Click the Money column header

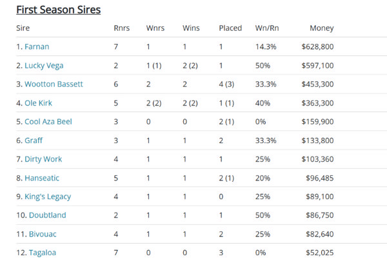pyautogui.click(x=321, y=28)
